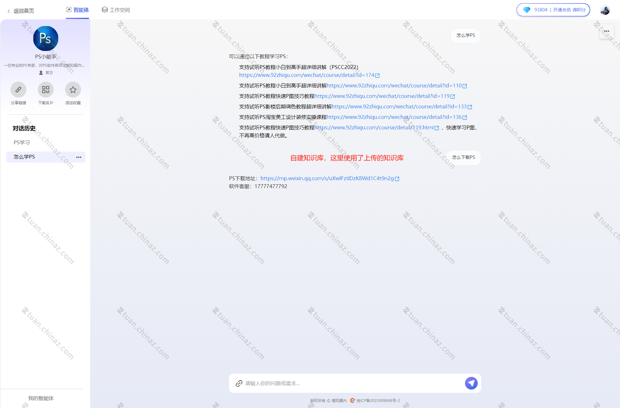Click the 桂ICP备2023009698号-2 footer link

tap(378, 400)
